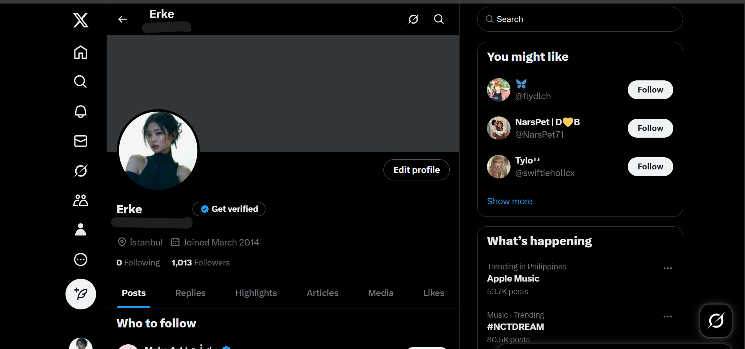
Task: Open @flydlch avatar in You might like
Action: click(x=499, y=90)
